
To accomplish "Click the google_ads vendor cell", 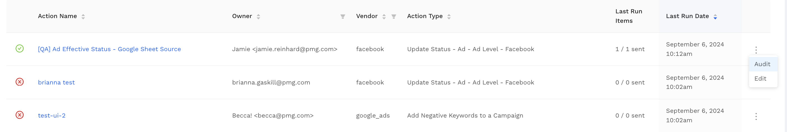I will [373, 116].
